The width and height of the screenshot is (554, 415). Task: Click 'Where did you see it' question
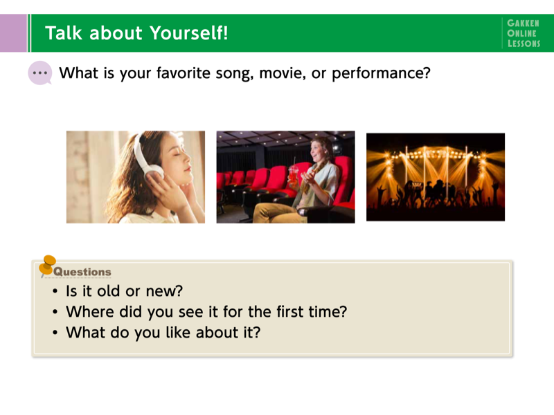(x=206, y=312)
